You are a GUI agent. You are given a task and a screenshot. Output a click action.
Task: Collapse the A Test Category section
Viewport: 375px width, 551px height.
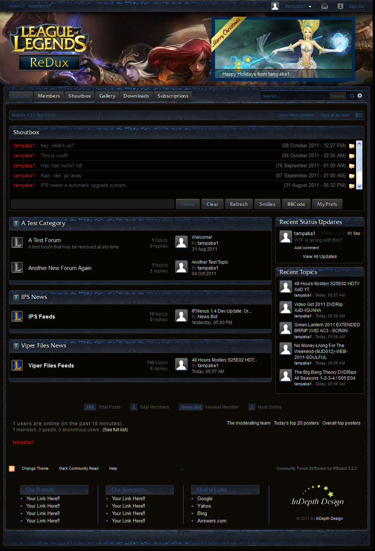16,223
